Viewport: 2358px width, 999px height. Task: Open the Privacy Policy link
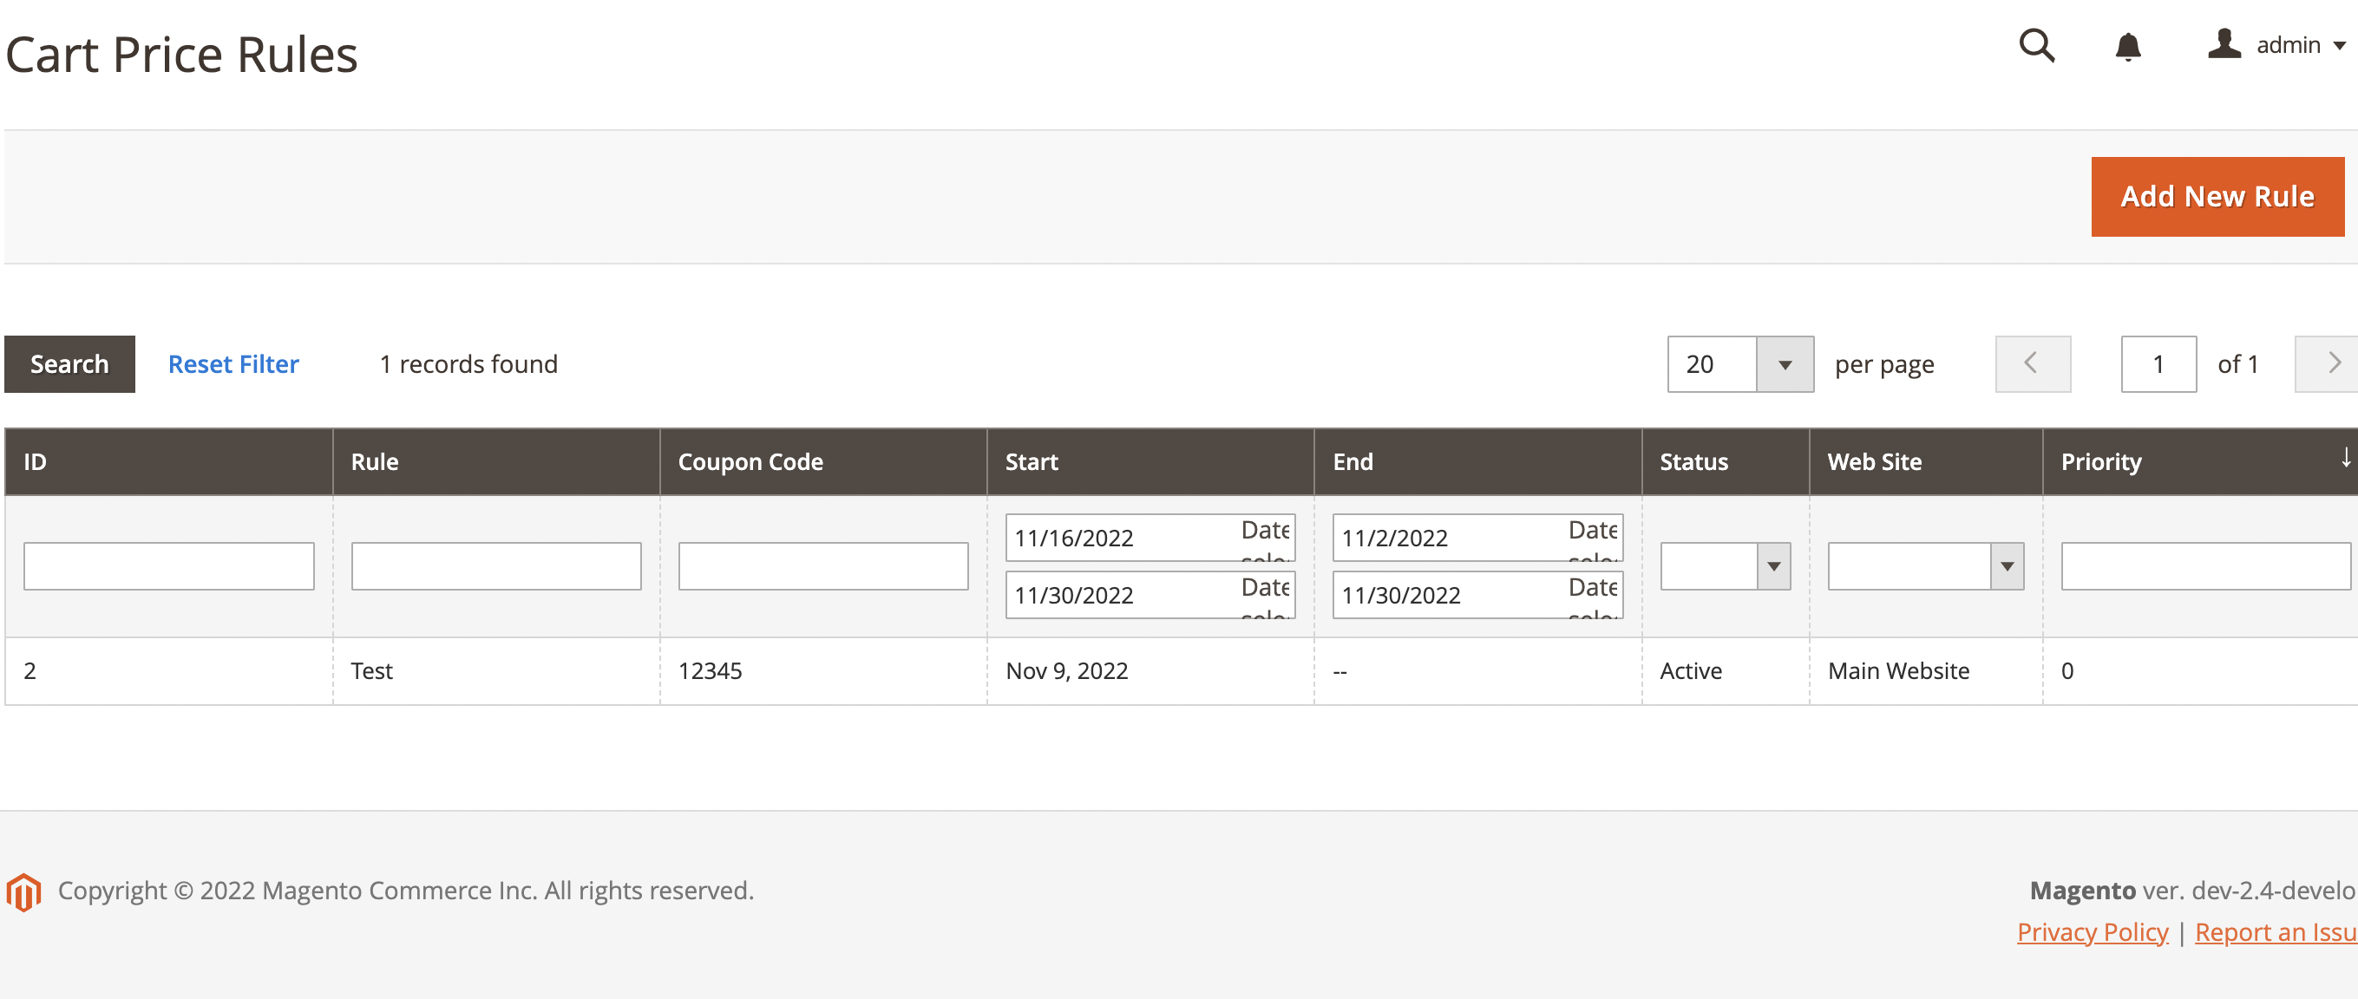pos(2093,931)
